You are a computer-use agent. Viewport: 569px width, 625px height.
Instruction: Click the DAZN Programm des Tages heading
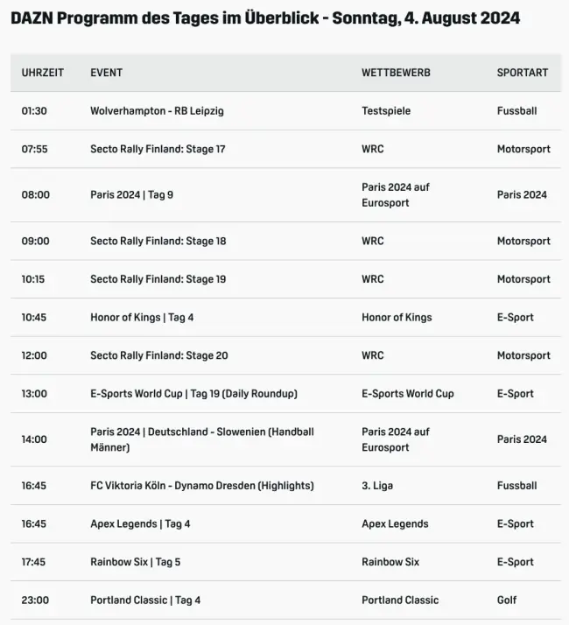(x=265, y=18)
